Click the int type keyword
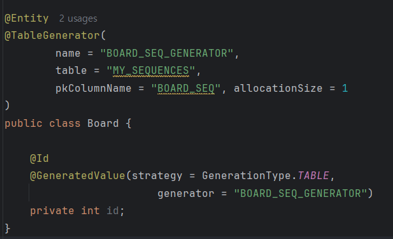 coord(90,211)
